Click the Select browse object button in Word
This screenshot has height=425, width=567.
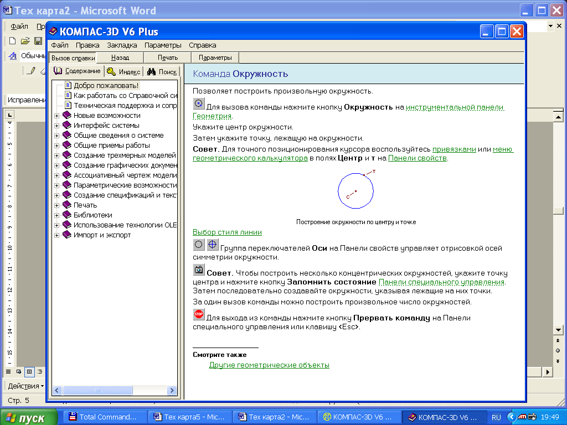pos(558,350)
